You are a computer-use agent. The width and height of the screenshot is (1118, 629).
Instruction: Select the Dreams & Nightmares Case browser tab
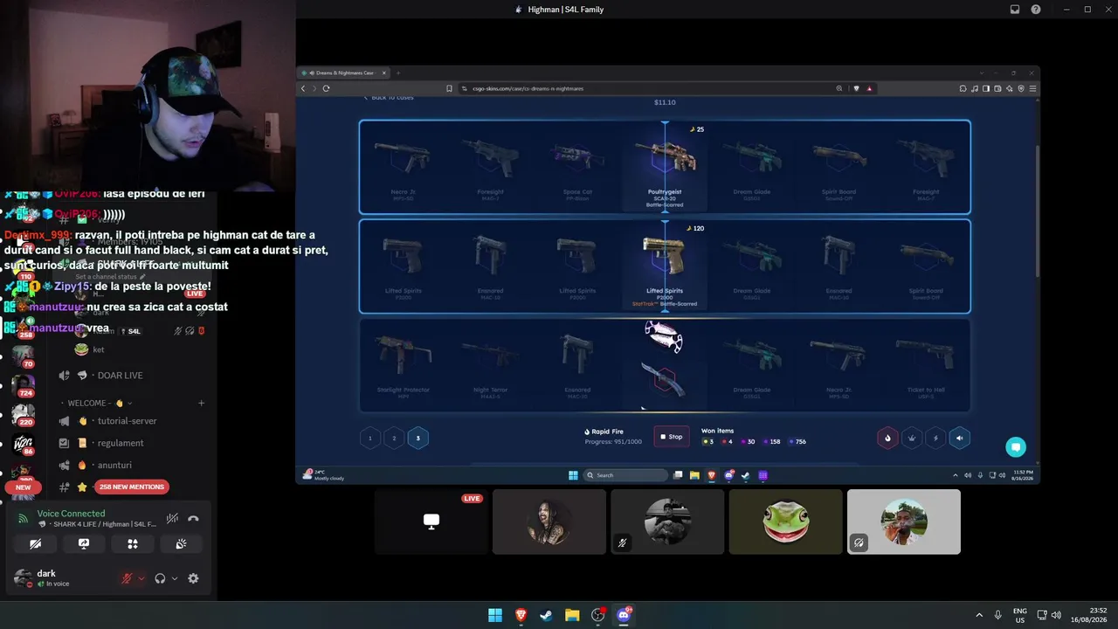342,73
